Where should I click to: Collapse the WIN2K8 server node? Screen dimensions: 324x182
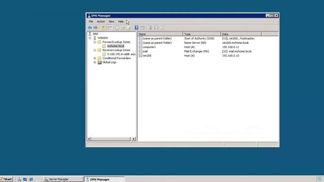coord(90,38)
